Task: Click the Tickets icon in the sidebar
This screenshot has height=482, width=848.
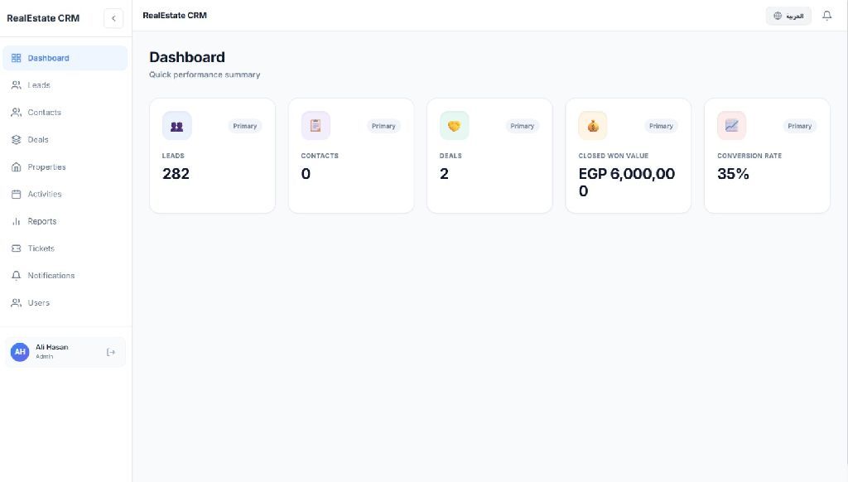Action: click(x=17, y=248)
